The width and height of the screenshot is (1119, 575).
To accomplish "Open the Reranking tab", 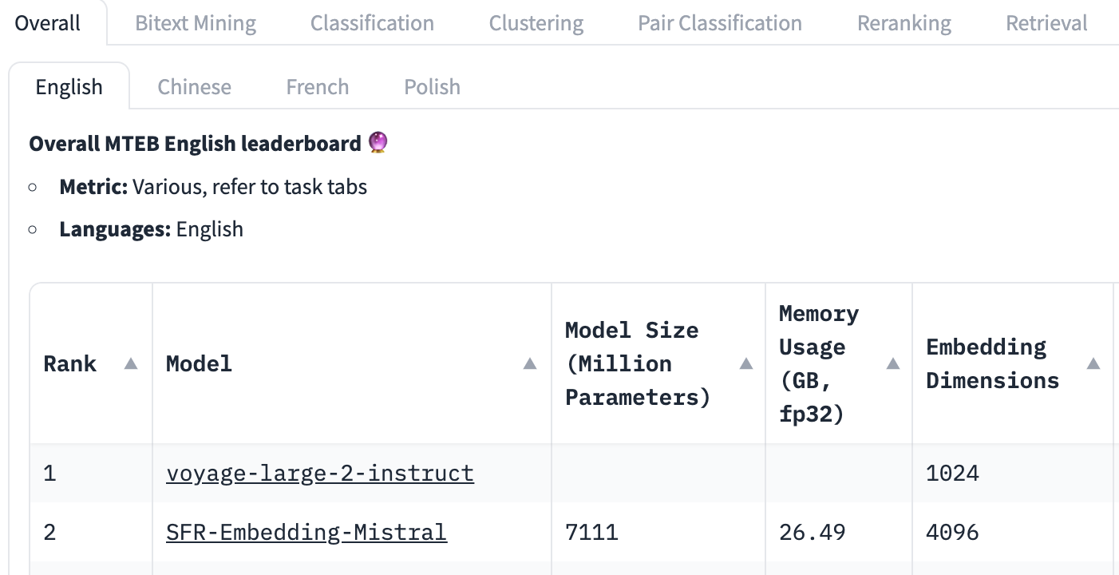I will [x=904, y=23].
